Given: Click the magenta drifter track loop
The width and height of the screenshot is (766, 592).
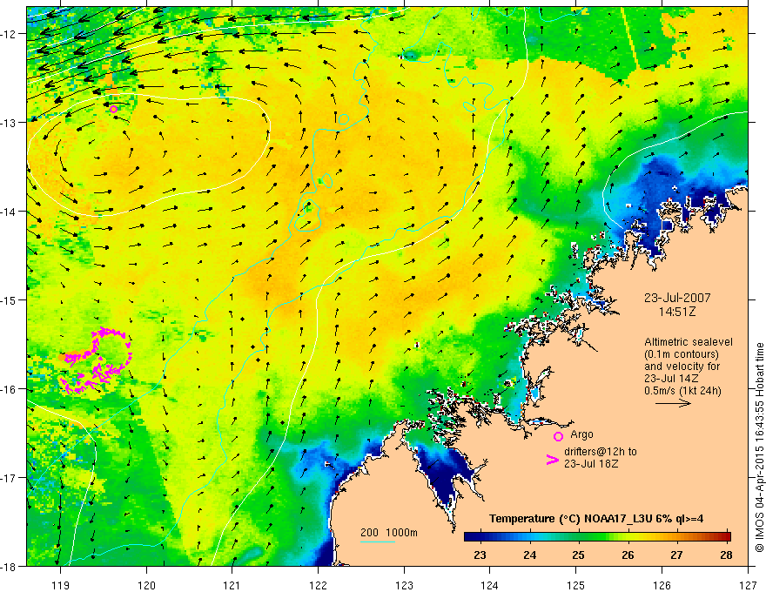Looking at the screenshot, I should [x=96, y=361].
